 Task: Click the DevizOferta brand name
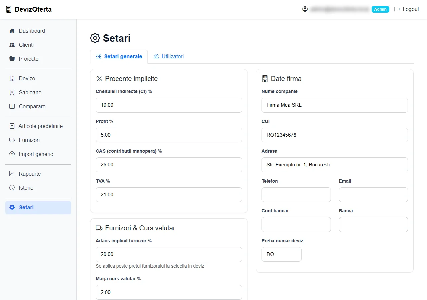tap(33, 9)
